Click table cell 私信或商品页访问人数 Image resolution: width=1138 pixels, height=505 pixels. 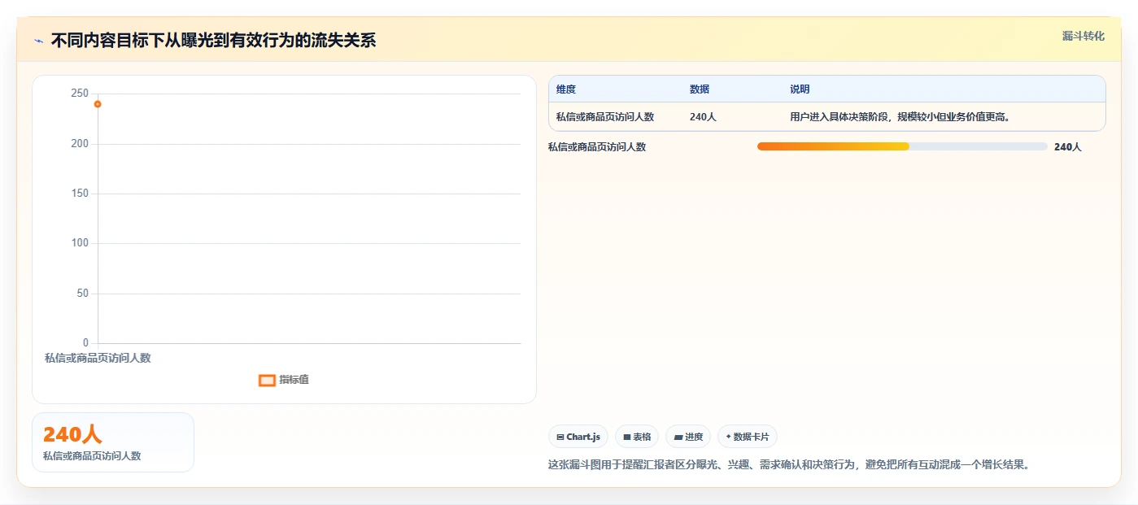point(605,117)
